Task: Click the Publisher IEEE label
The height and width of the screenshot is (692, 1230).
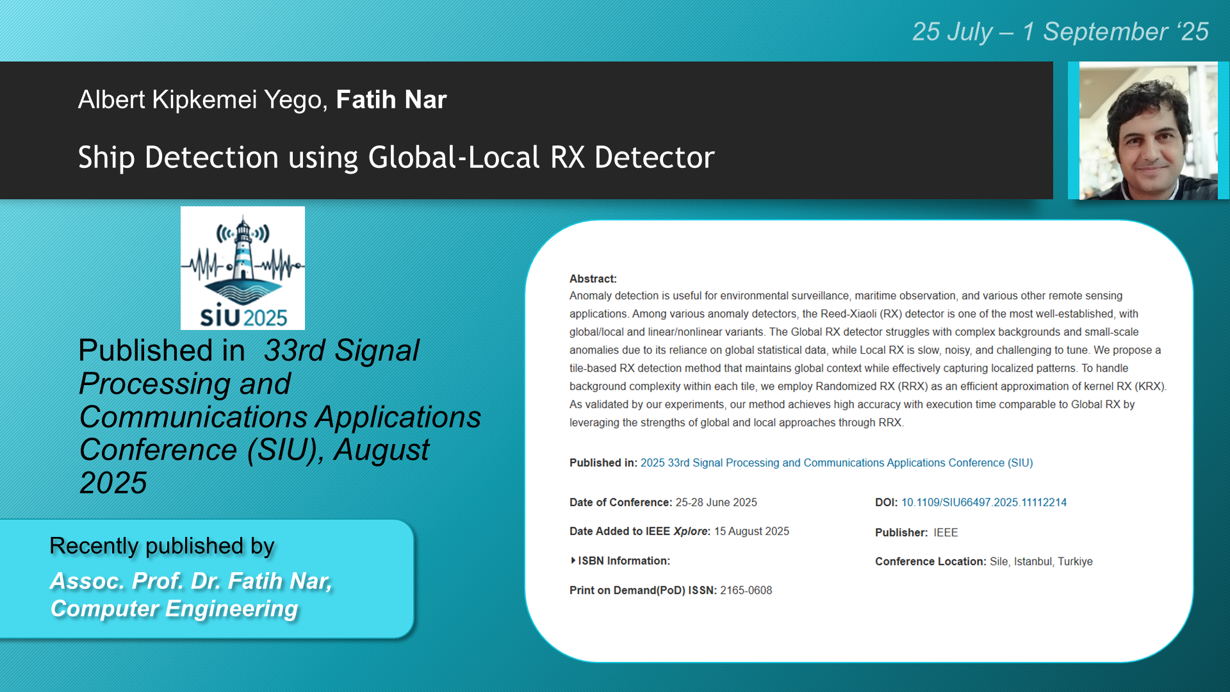Action: click(916, 532)
